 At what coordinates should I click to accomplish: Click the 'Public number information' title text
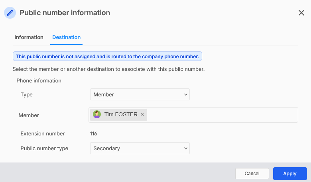[65, 13]
